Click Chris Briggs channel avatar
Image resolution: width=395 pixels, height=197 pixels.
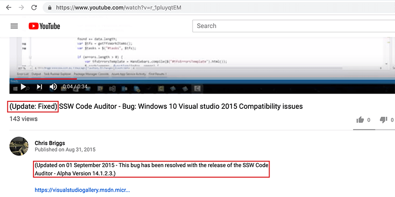(x=19, y=146)
